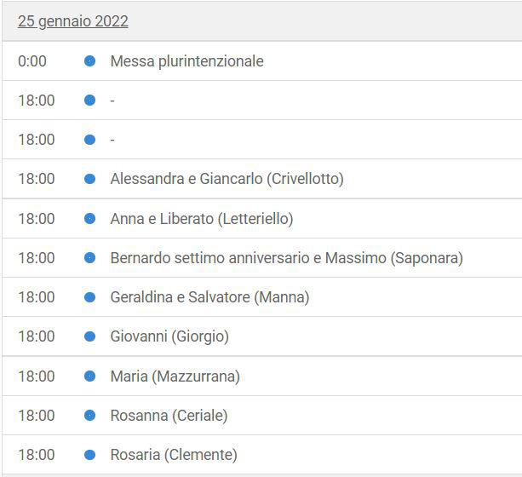Click blue dot beside Messa plurintenzionale
522x477 pixels.
(x=90, y=61)
